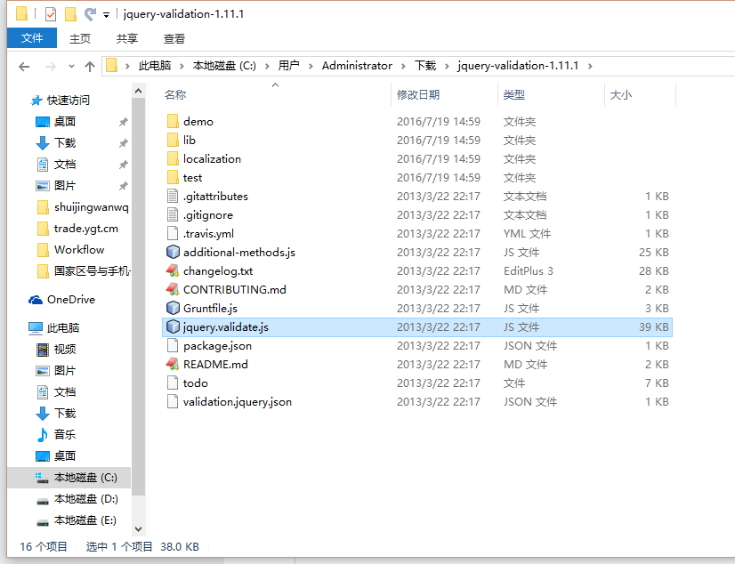Screen dimensions: 735x564
Task: Switch to the 查看 ribbon tab
Action: pos(174,38)
